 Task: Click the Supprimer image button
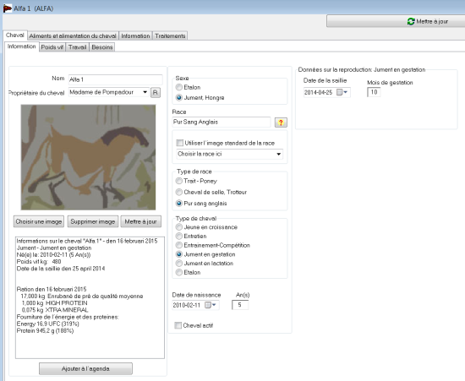coord(93,221)
